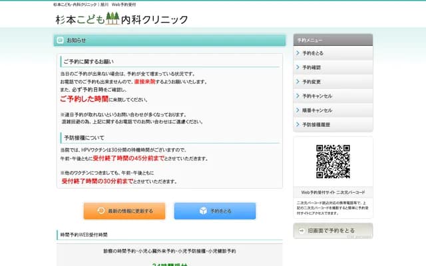Viewport: 426px width, 266px height.
Task: Click the box icon on blue 予約をとる button
Action: [x=203, y=211]
